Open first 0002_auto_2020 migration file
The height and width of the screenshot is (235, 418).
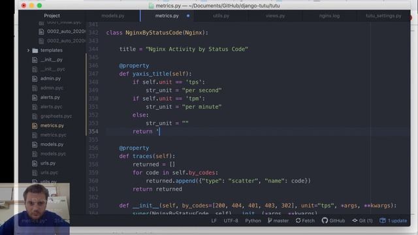coord(66,31)
